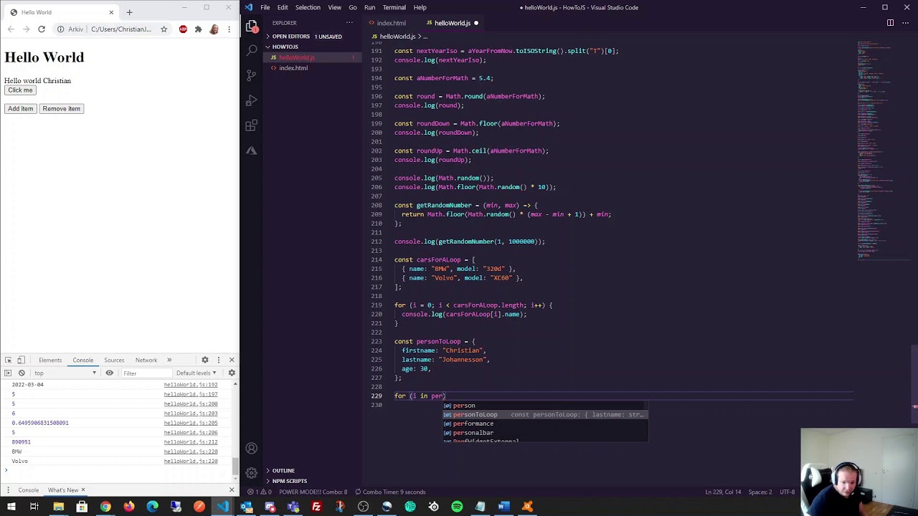The image size is (918, 516).
Task: Collapse the HOWTOJS folder
Action: coord(285,47)
